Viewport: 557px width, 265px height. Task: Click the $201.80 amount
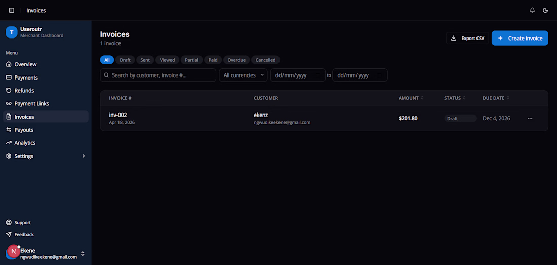click(x=408, y=118)
